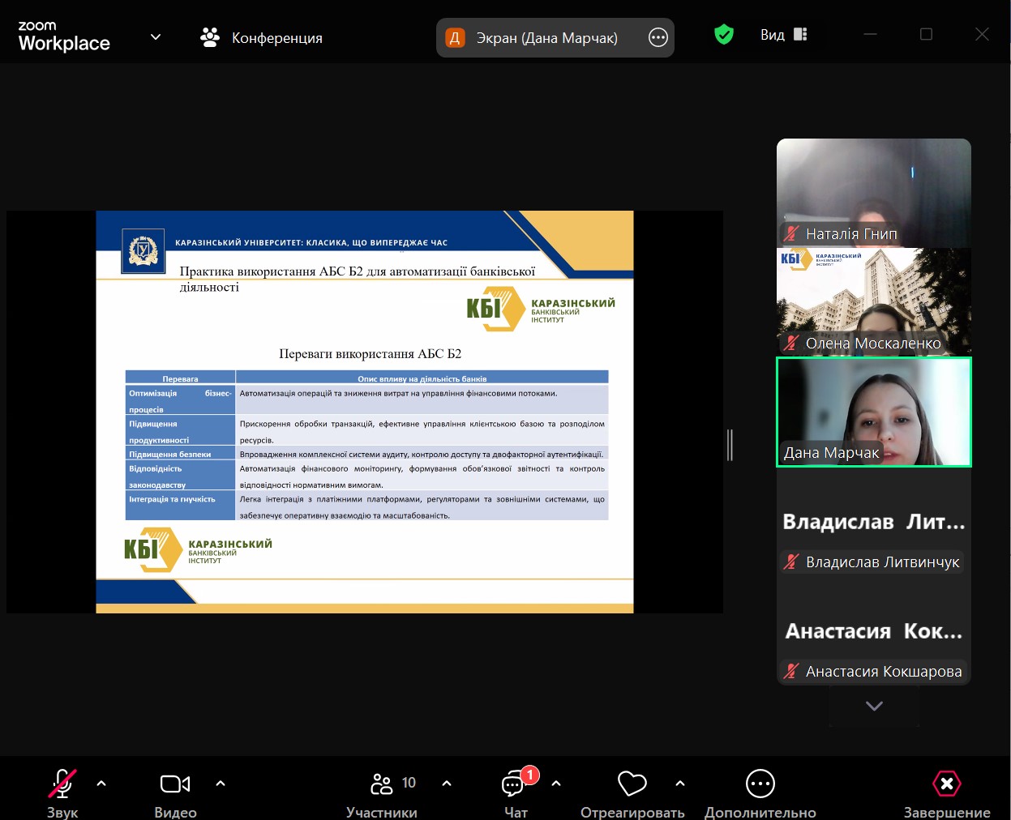The width and height of the screenshot is (1011, 820).
Task: Open the Чат chat panel
Action: pos(516,792)
